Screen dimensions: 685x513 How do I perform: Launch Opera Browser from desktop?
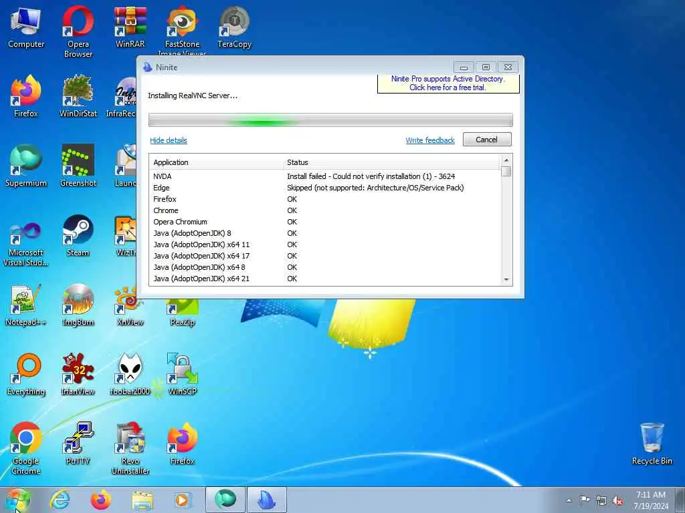click(x=78, y=31)
